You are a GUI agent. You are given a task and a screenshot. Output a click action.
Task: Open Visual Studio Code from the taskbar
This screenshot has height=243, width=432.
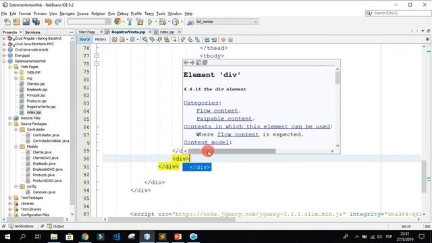click(116, 237)
